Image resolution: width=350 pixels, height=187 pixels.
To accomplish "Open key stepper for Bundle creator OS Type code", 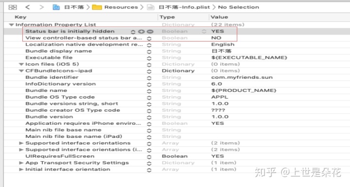I will pyautogui.click(x=149, y=111).
